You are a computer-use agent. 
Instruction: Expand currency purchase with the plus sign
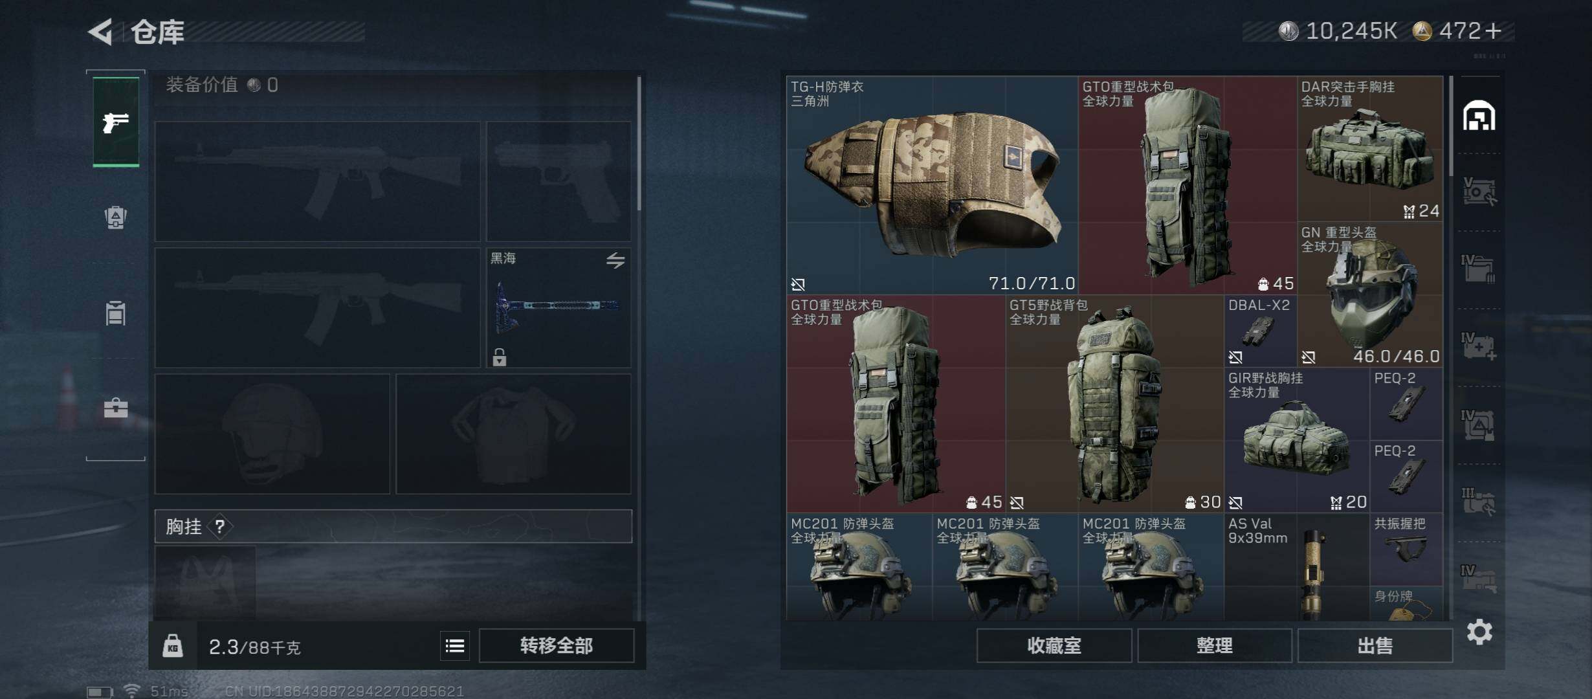point(1494,30)
